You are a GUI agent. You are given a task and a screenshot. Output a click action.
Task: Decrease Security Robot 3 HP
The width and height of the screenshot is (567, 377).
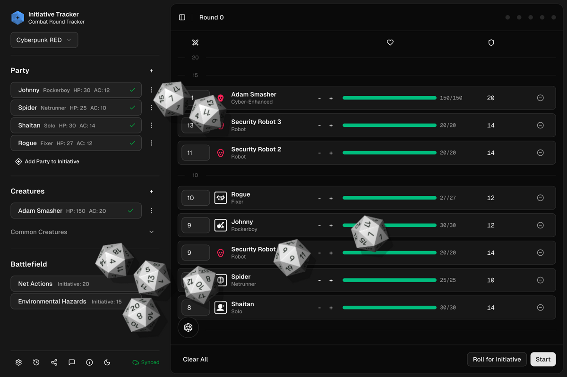point(319,126)
